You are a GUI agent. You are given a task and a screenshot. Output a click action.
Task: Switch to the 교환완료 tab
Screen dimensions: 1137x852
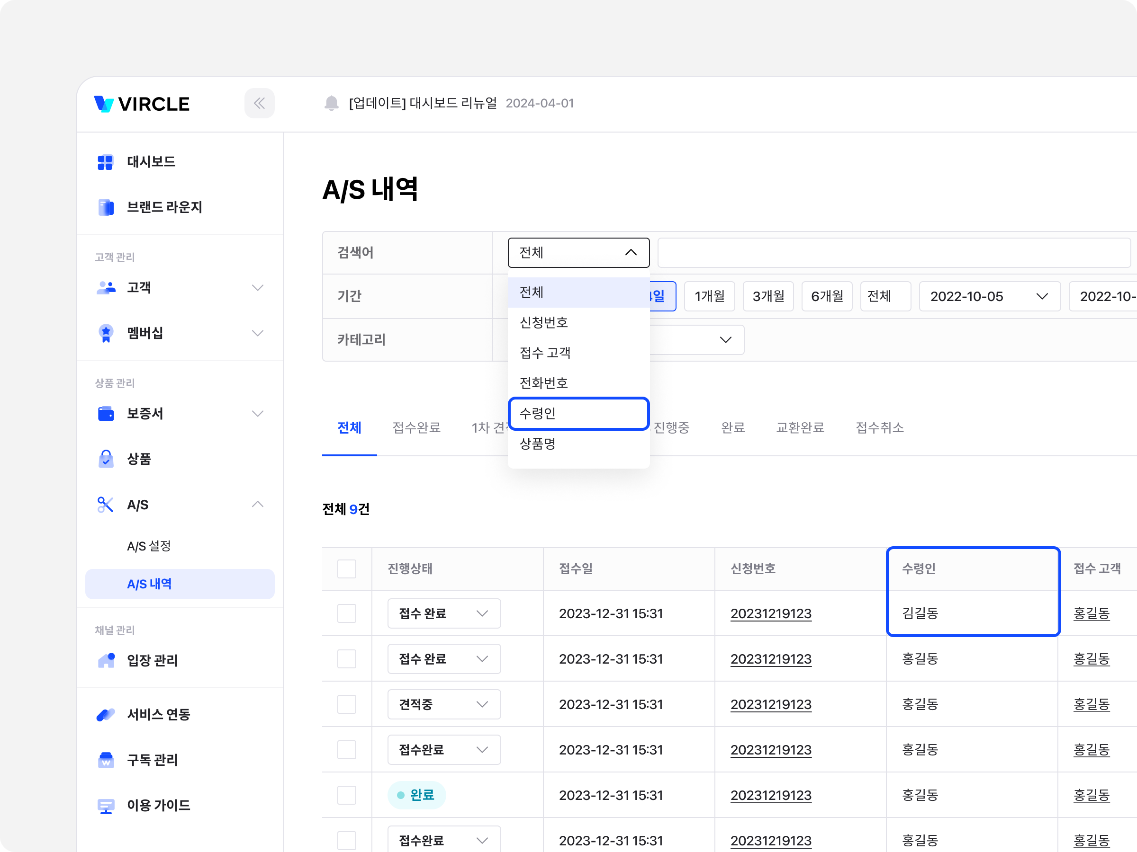[800, 428]
